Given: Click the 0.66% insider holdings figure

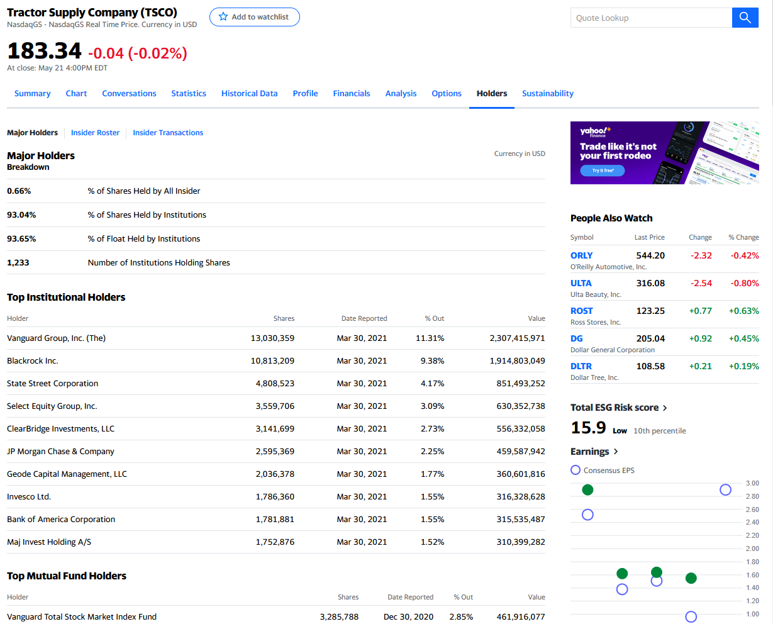Looking at the screenshot, I should (19, 191).
